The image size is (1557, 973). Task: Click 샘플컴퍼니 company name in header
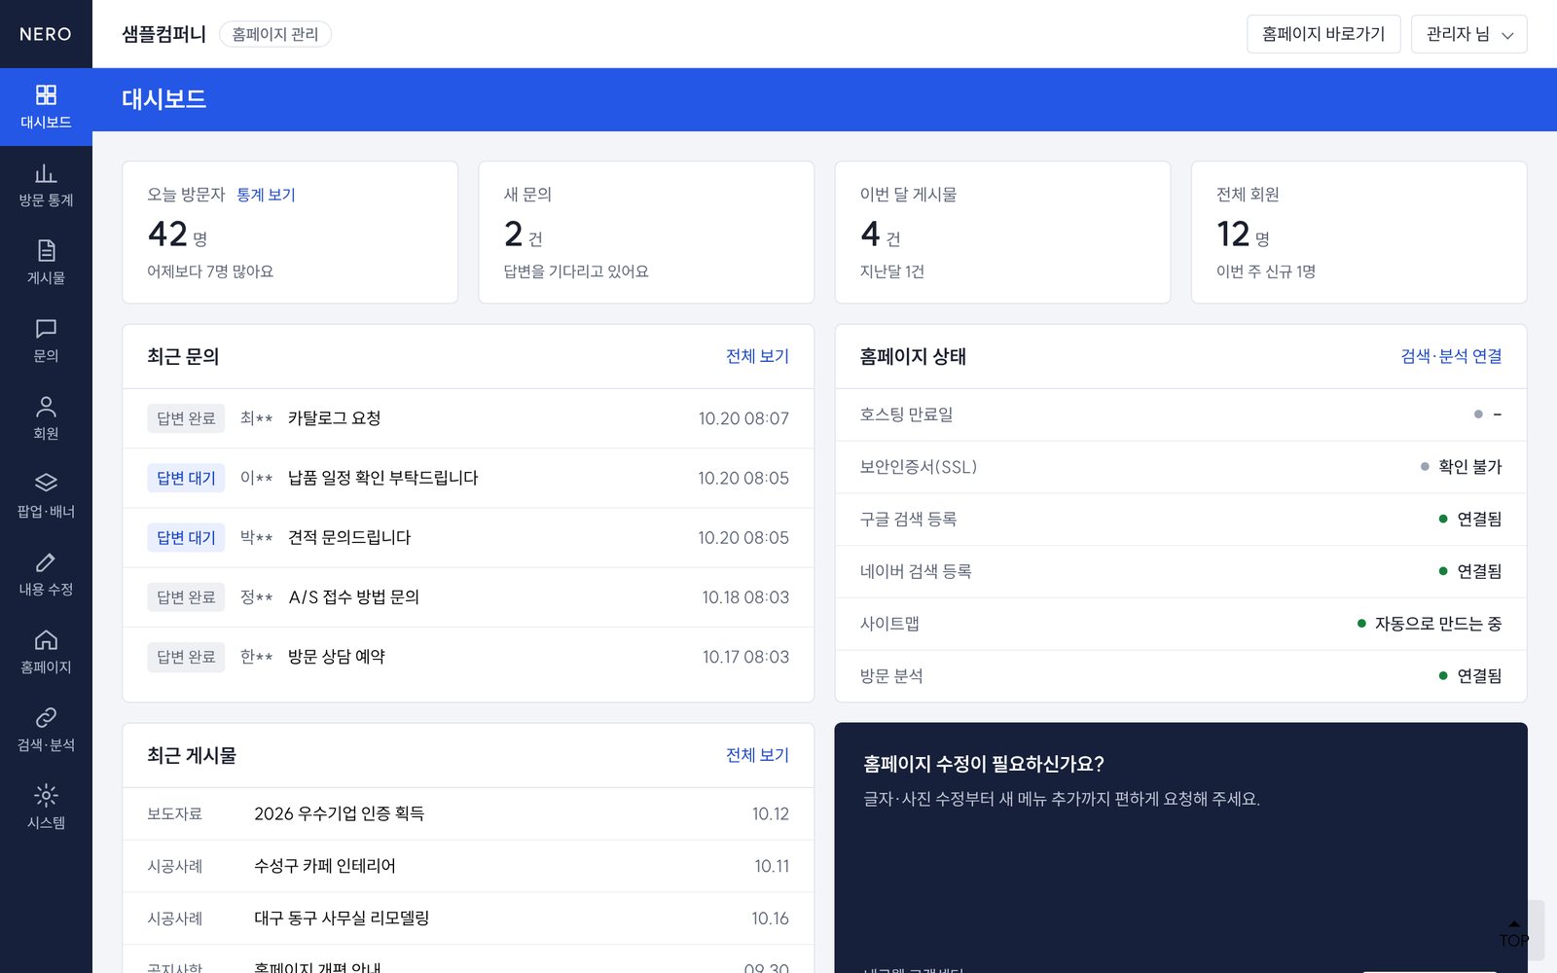tap(163, 34)
